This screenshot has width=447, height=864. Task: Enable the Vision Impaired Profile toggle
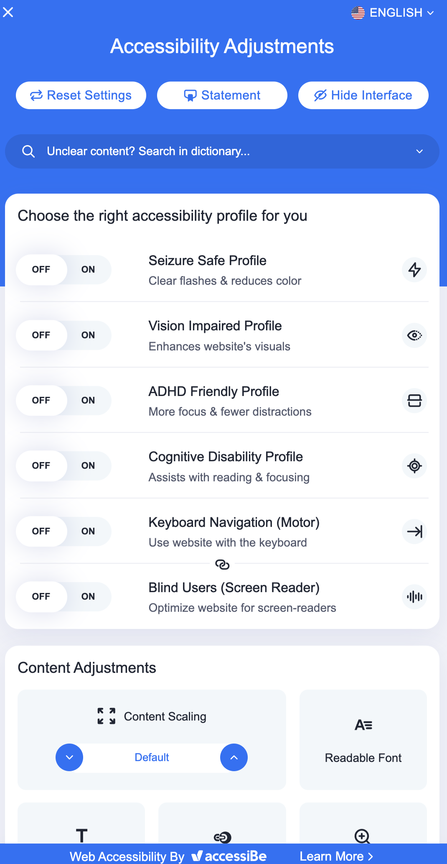tap(88, 335)
